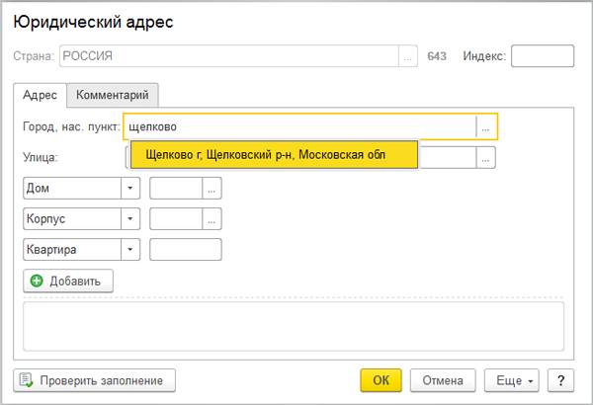593x405 pixels.
Task: Click the Дом number input field
Action: [x=176, y=189]
